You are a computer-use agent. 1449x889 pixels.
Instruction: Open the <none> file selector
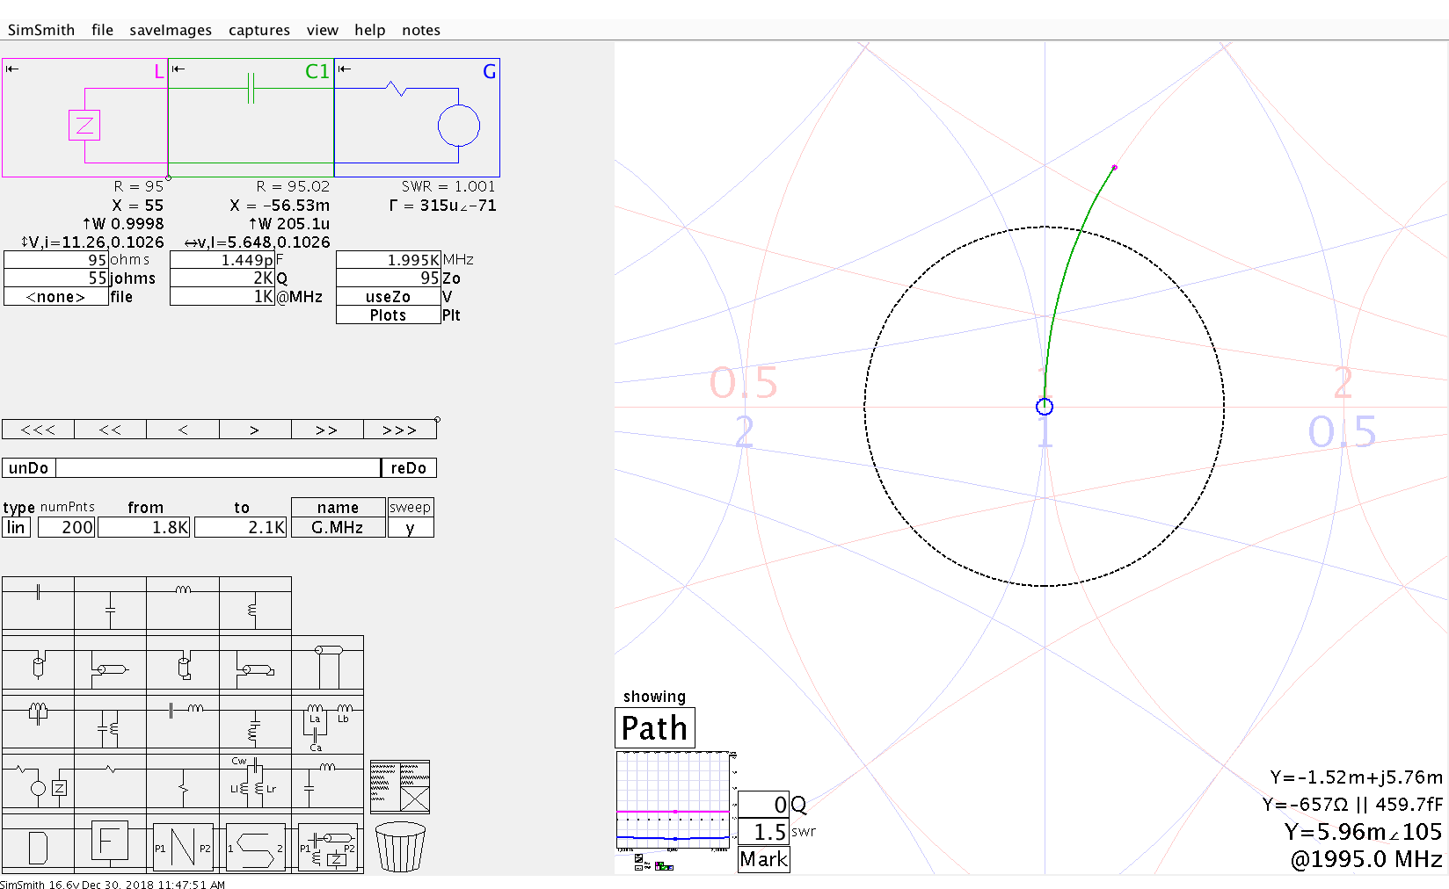tap(56, 296)
